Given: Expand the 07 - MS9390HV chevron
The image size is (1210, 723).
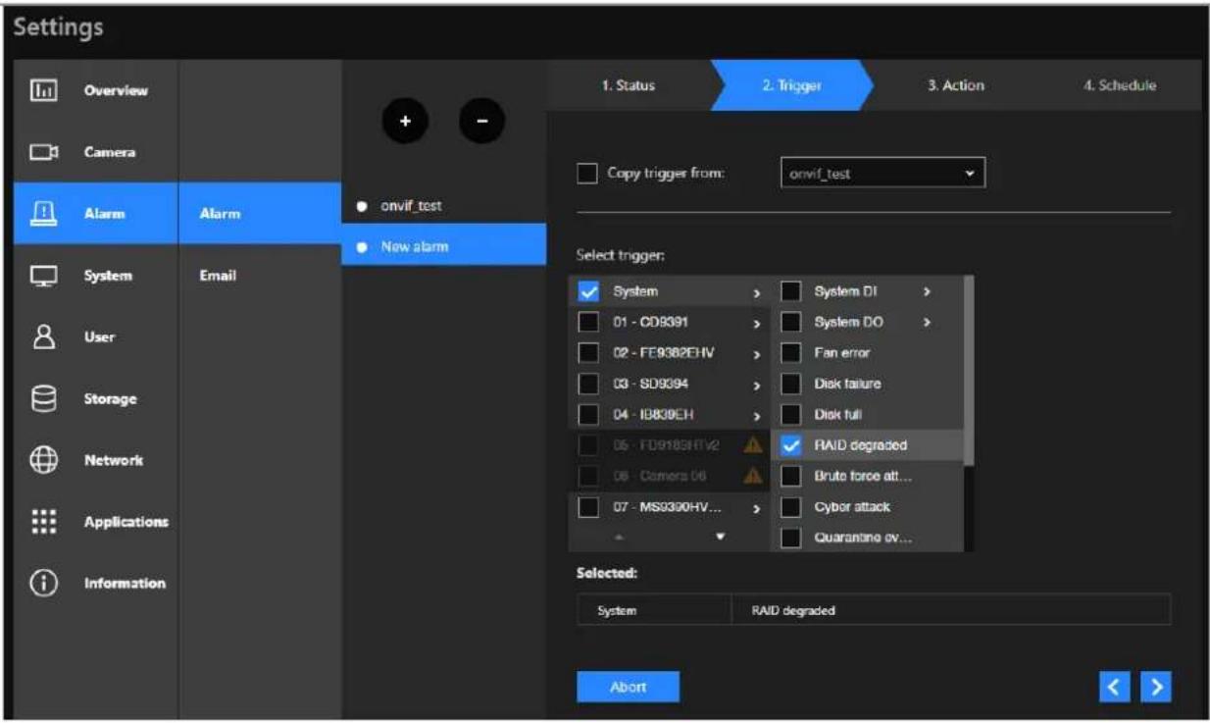Looking at the screenshot, I should point(756,508).
